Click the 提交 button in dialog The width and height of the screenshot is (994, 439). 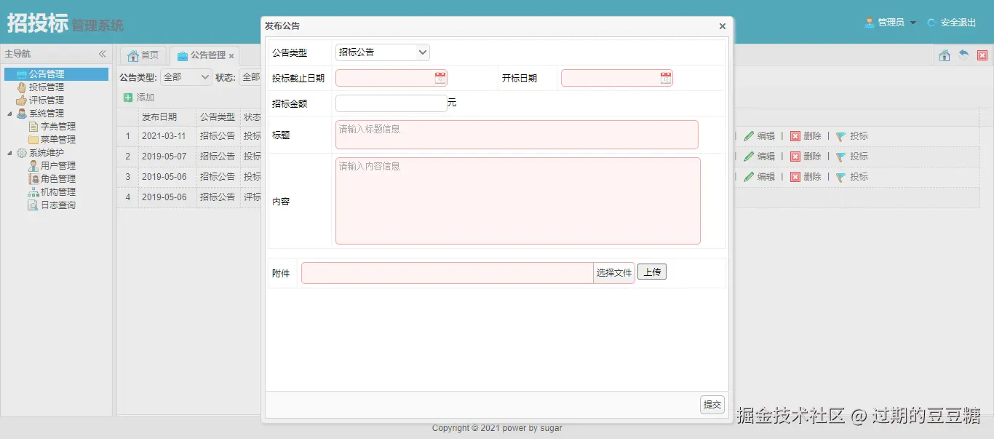click(x=712, y=405)
